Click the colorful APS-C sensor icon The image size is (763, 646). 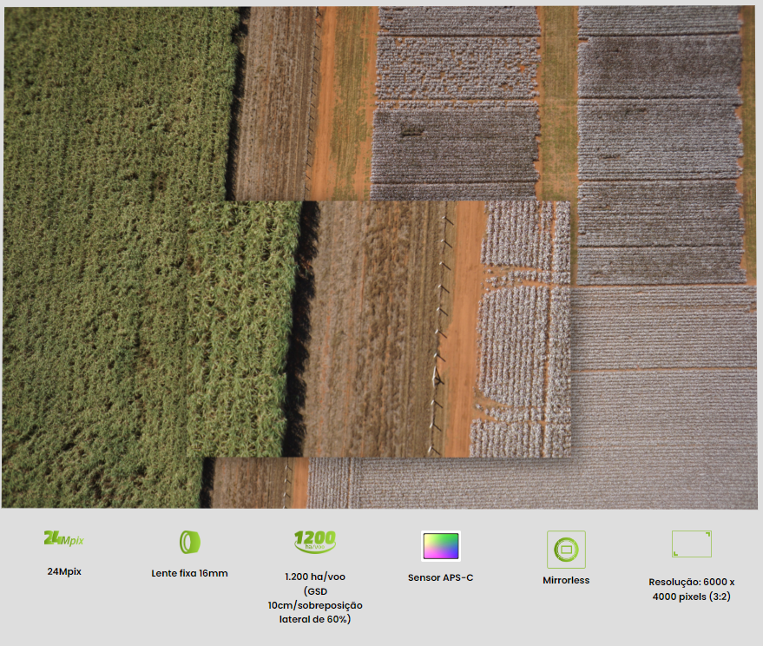[x=441, y=546]
